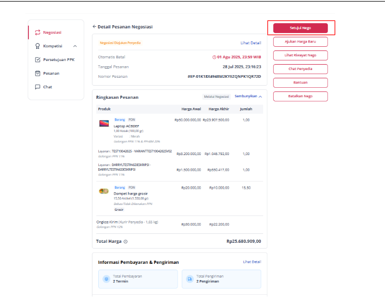Approve negotiation with Setujui Nego button

point(300,28)
